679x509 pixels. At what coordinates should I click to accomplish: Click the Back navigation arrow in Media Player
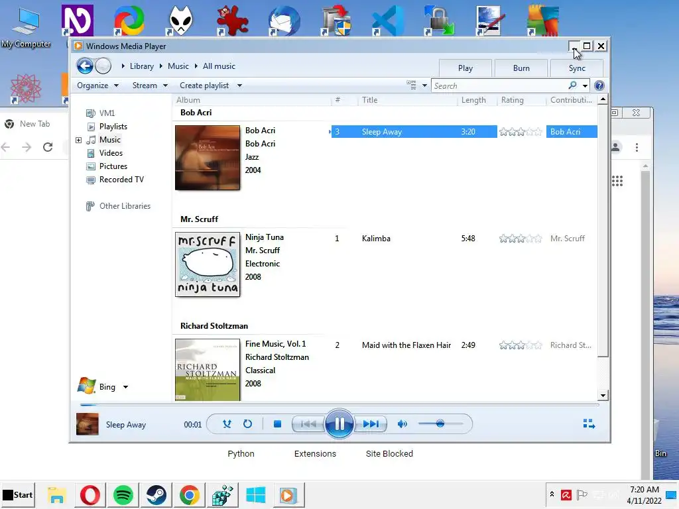tap(85, 66)
